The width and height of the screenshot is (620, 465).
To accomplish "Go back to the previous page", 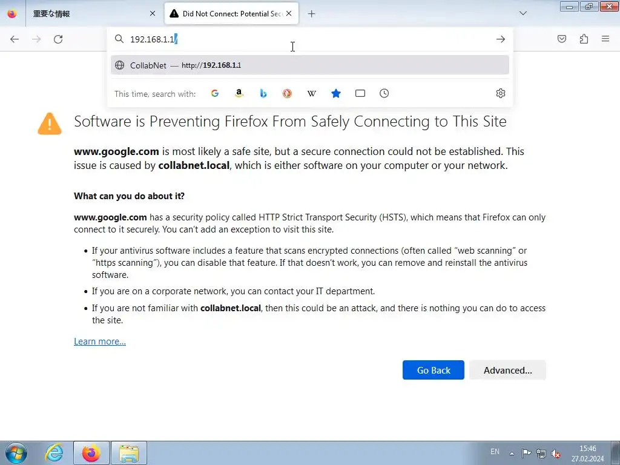I will (x=15, y=39).
